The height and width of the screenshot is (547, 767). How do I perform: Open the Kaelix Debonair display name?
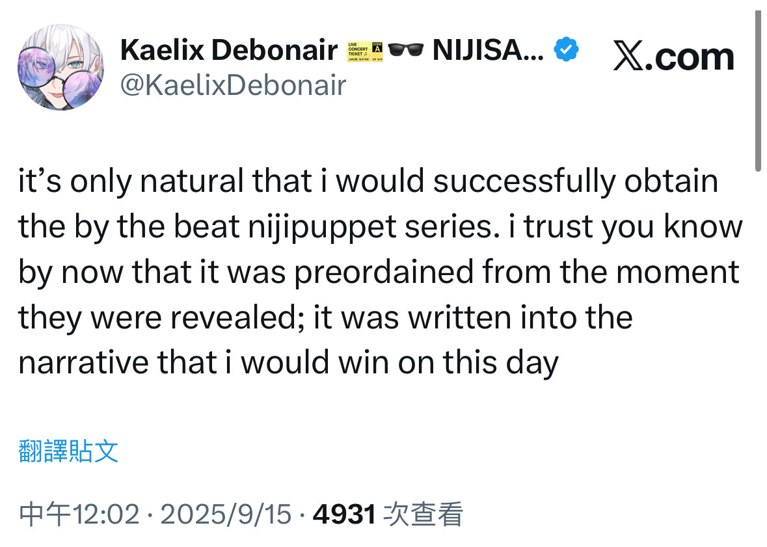[229, 51]
